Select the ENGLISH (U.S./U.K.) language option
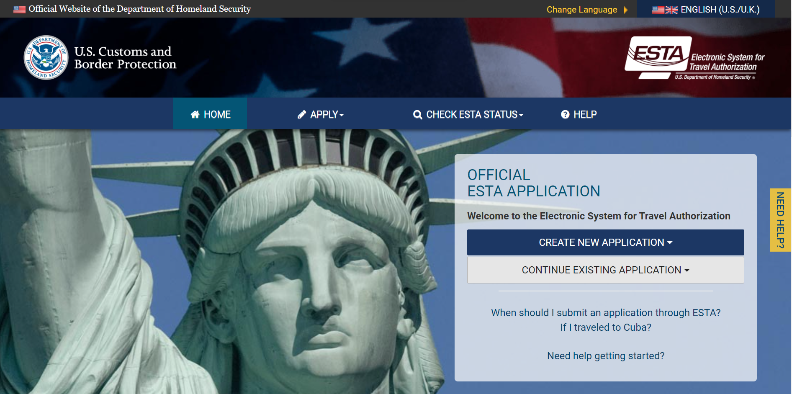Image resolution: width=792 pixels, height=394 pixels. (720, 10)
